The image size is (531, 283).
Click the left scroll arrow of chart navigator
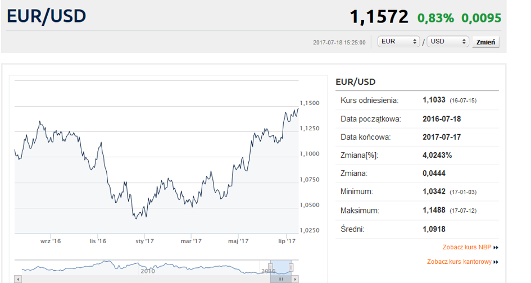[x=17, y=279]
